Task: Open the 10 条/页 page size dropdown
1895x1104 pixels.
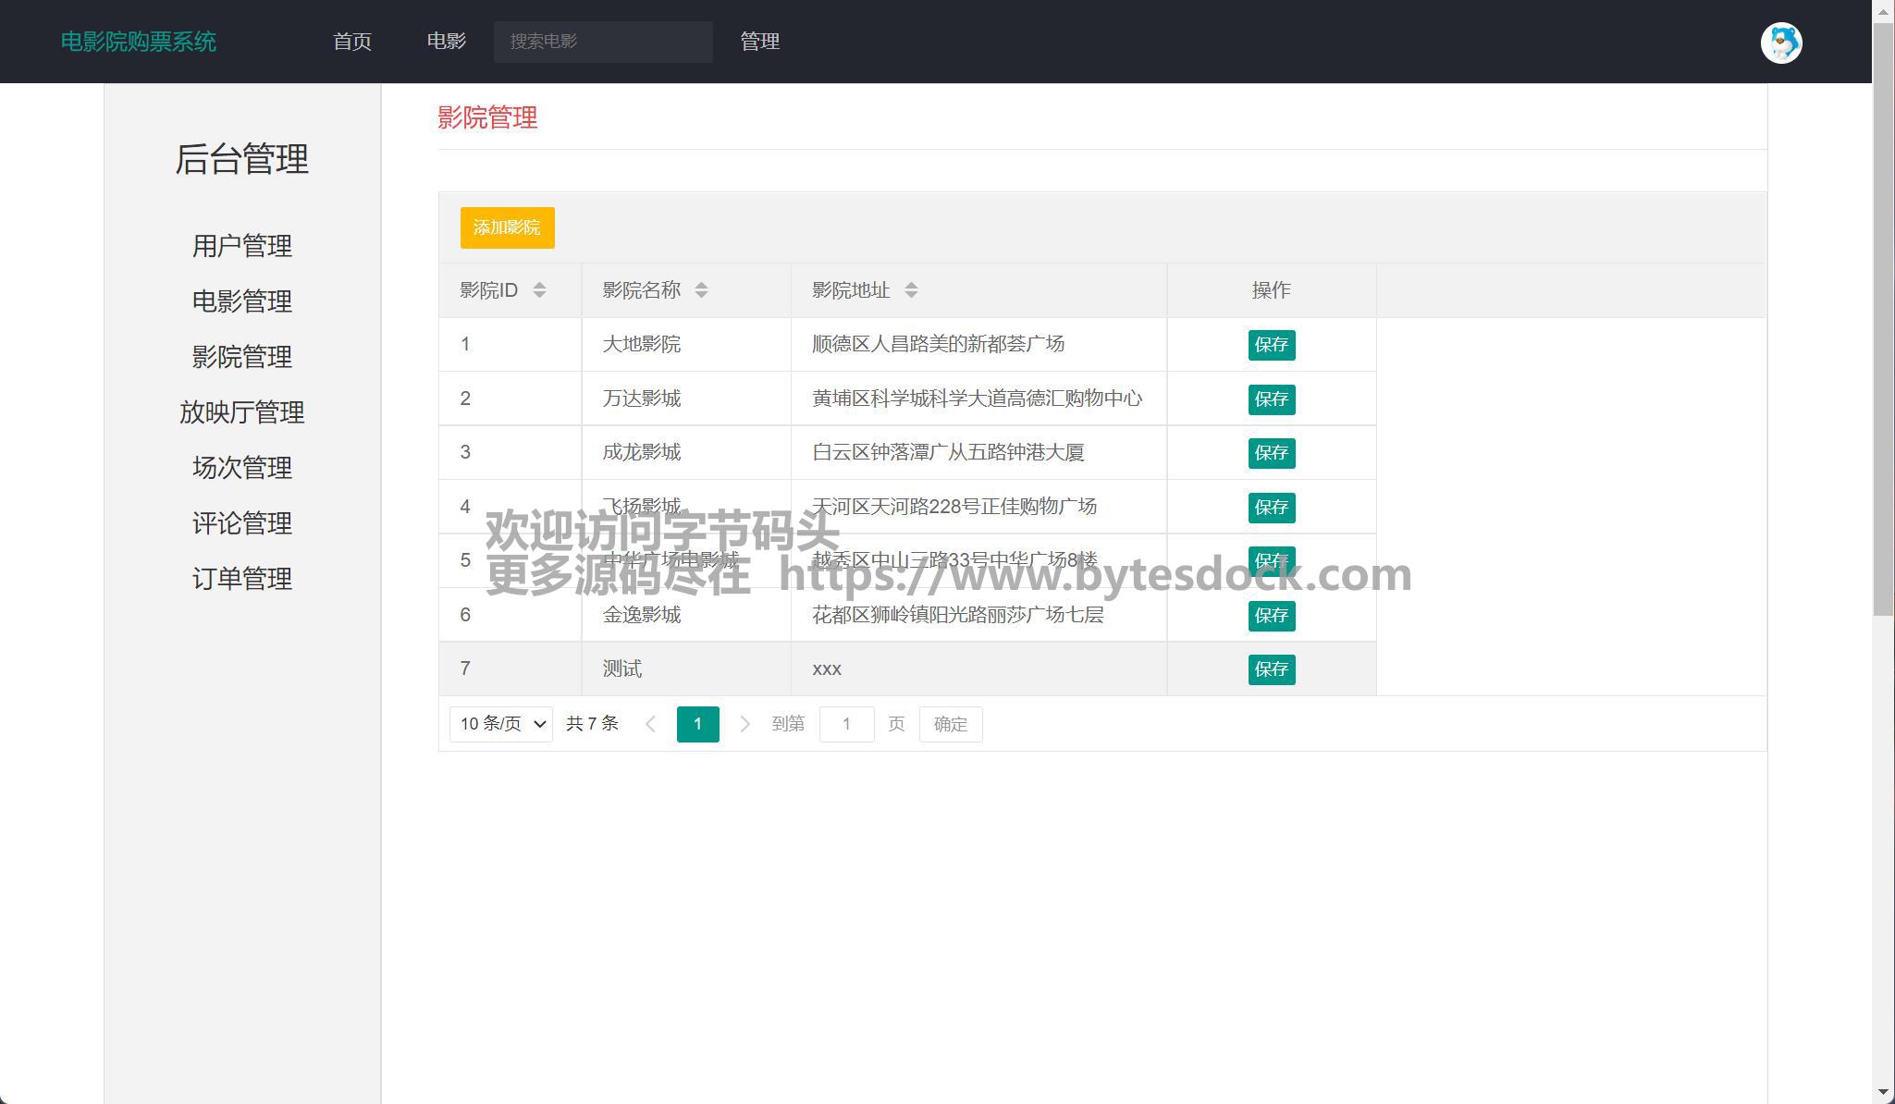Action: point(500,724)
